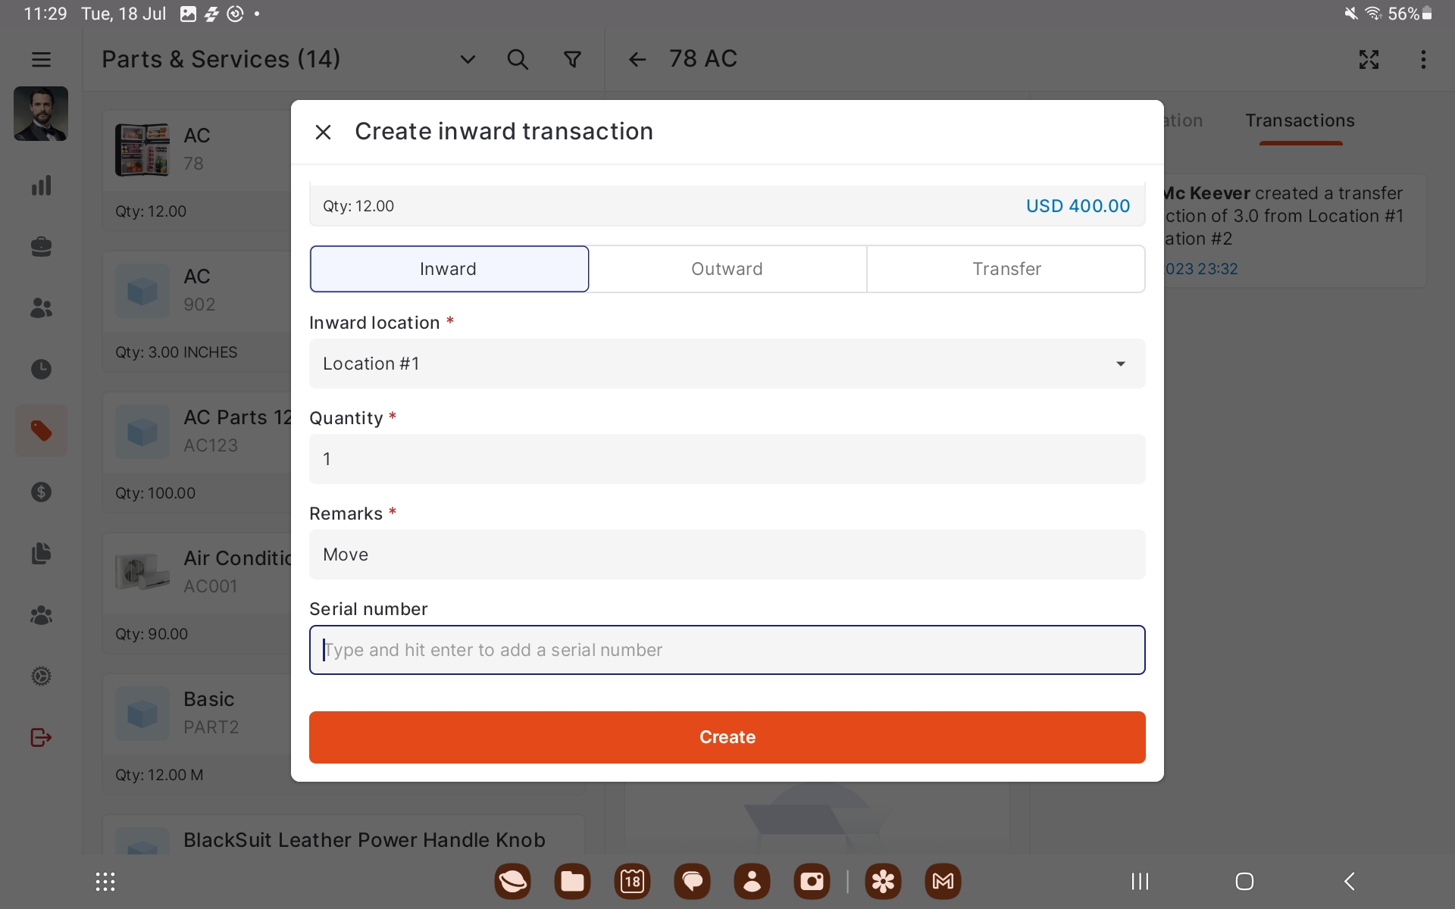Toggle fullscreen for the detail pane
This screenshot has height=909, width=1455.
click(1369, 59)
